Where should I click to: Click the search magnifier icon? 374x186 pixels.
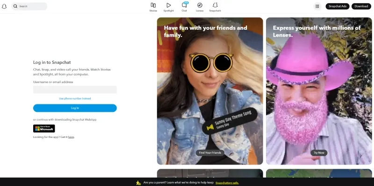(x=15, y=6)
